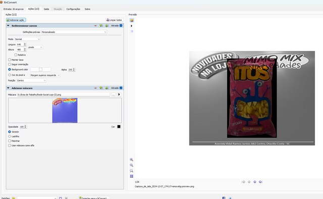Switch to the Saída tab

pos(46,9)
